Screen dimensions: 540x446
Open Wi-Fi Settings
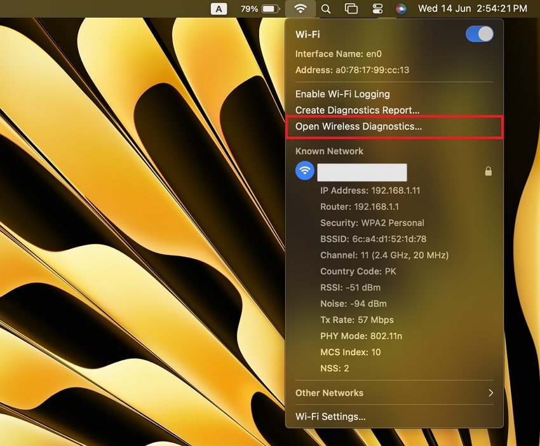point(330,416)
